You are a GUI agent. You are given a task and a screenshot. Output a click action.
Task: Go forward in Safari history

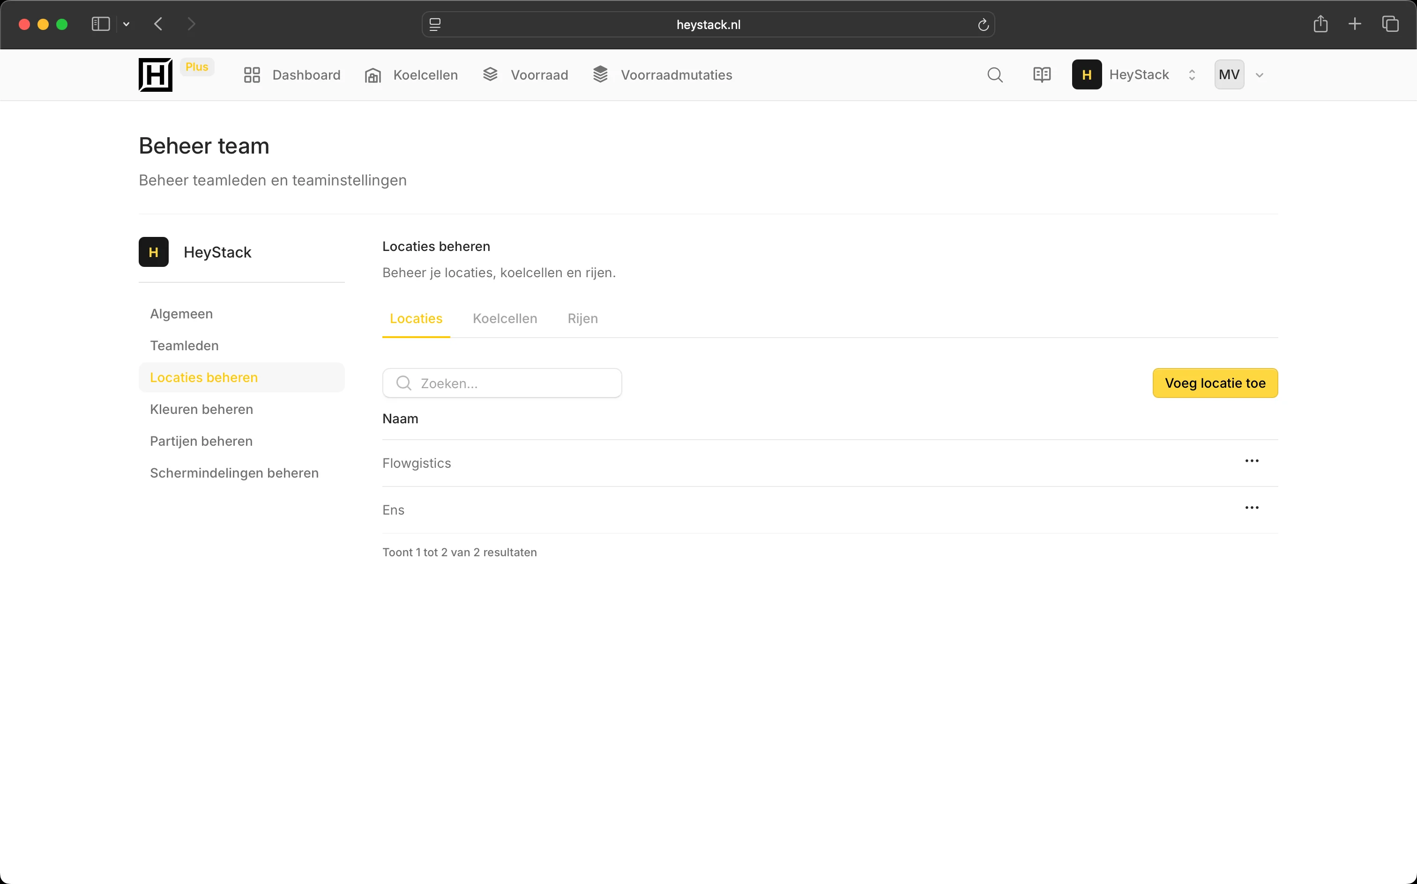pyautogui.click(x=191, y=24)
